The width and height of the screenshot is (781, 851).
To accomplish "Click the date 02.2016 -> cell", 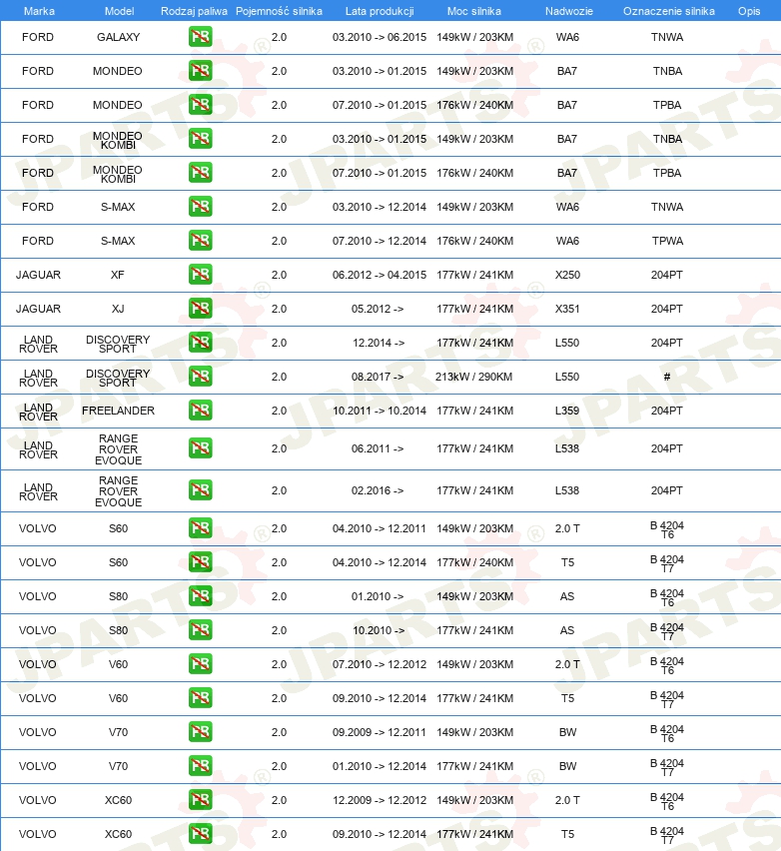I will (378, 490).
